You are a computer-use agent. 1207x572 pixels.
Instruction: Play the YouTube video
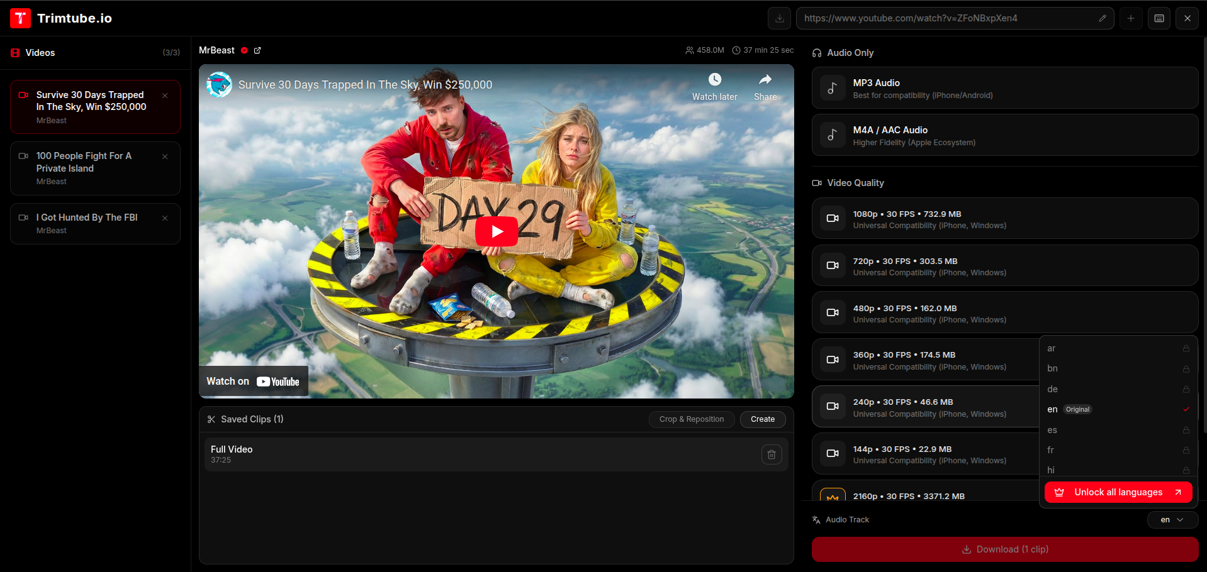(x=497, y=231)
